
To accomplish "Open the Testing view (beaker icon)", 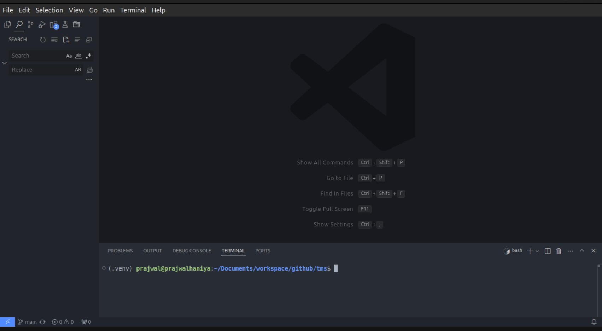I will pyautogui.click(x=65, y=24).
